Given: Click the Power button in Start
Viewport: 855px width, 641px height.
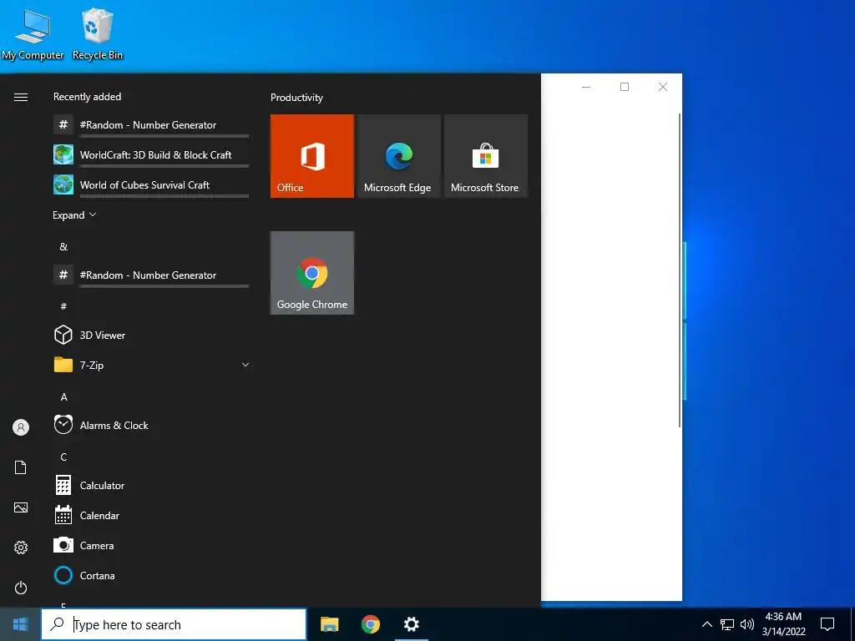Looking at the screenshot, I should [21, 588].
